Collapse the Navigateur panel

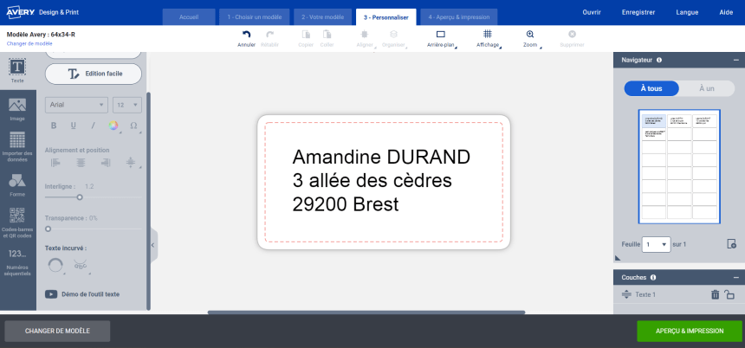(736, 61)
